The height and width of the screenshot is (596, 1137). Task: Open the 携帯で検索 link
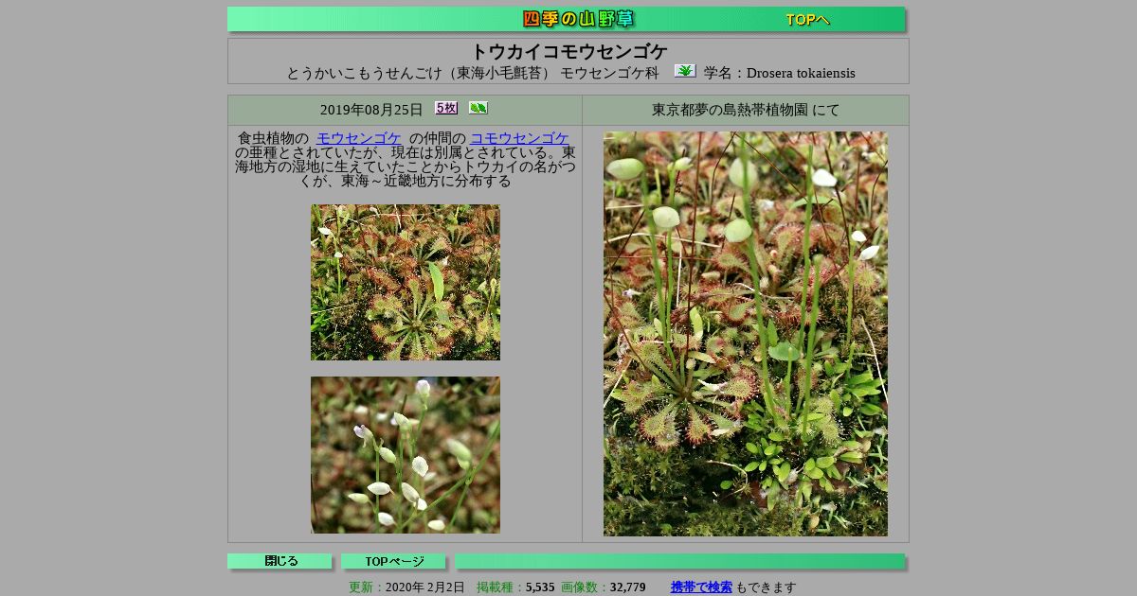point(701,587)
